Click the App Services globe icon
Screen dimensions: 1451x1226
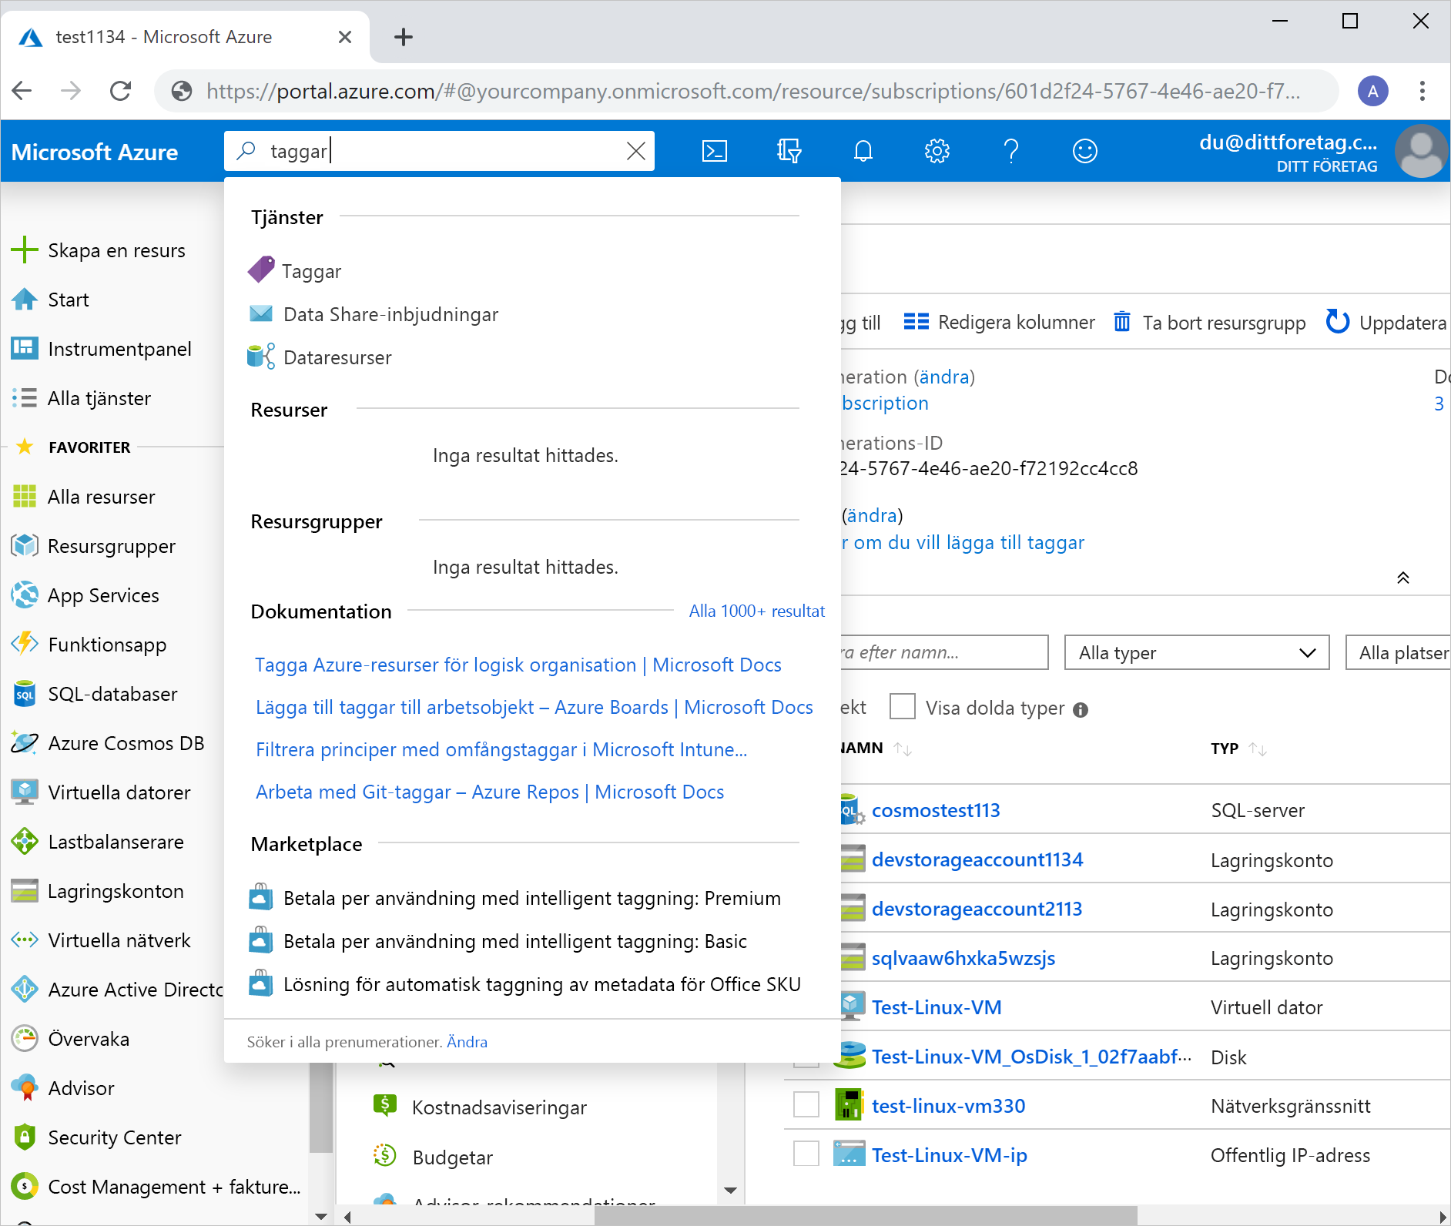click(24, 595)
